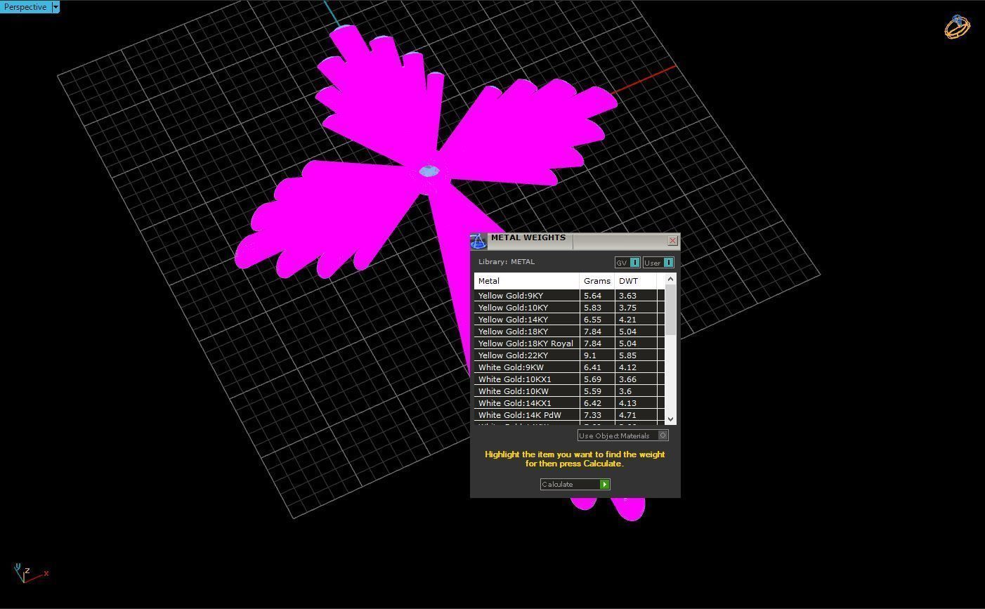Click the 5.85 DWT value

[627, 355]
